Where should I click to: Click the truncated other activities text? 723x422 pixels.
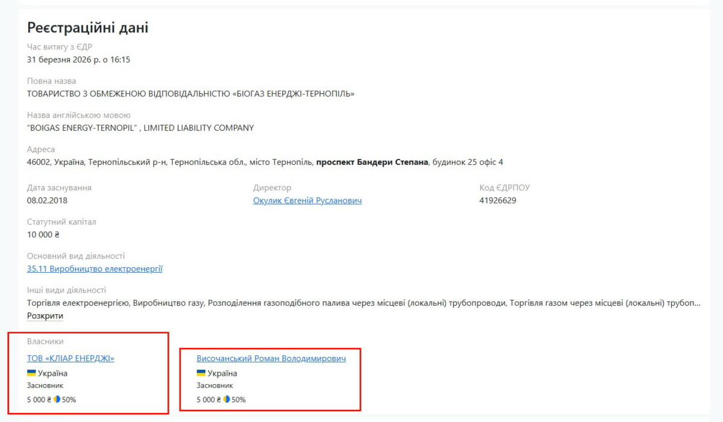(361, 303)
